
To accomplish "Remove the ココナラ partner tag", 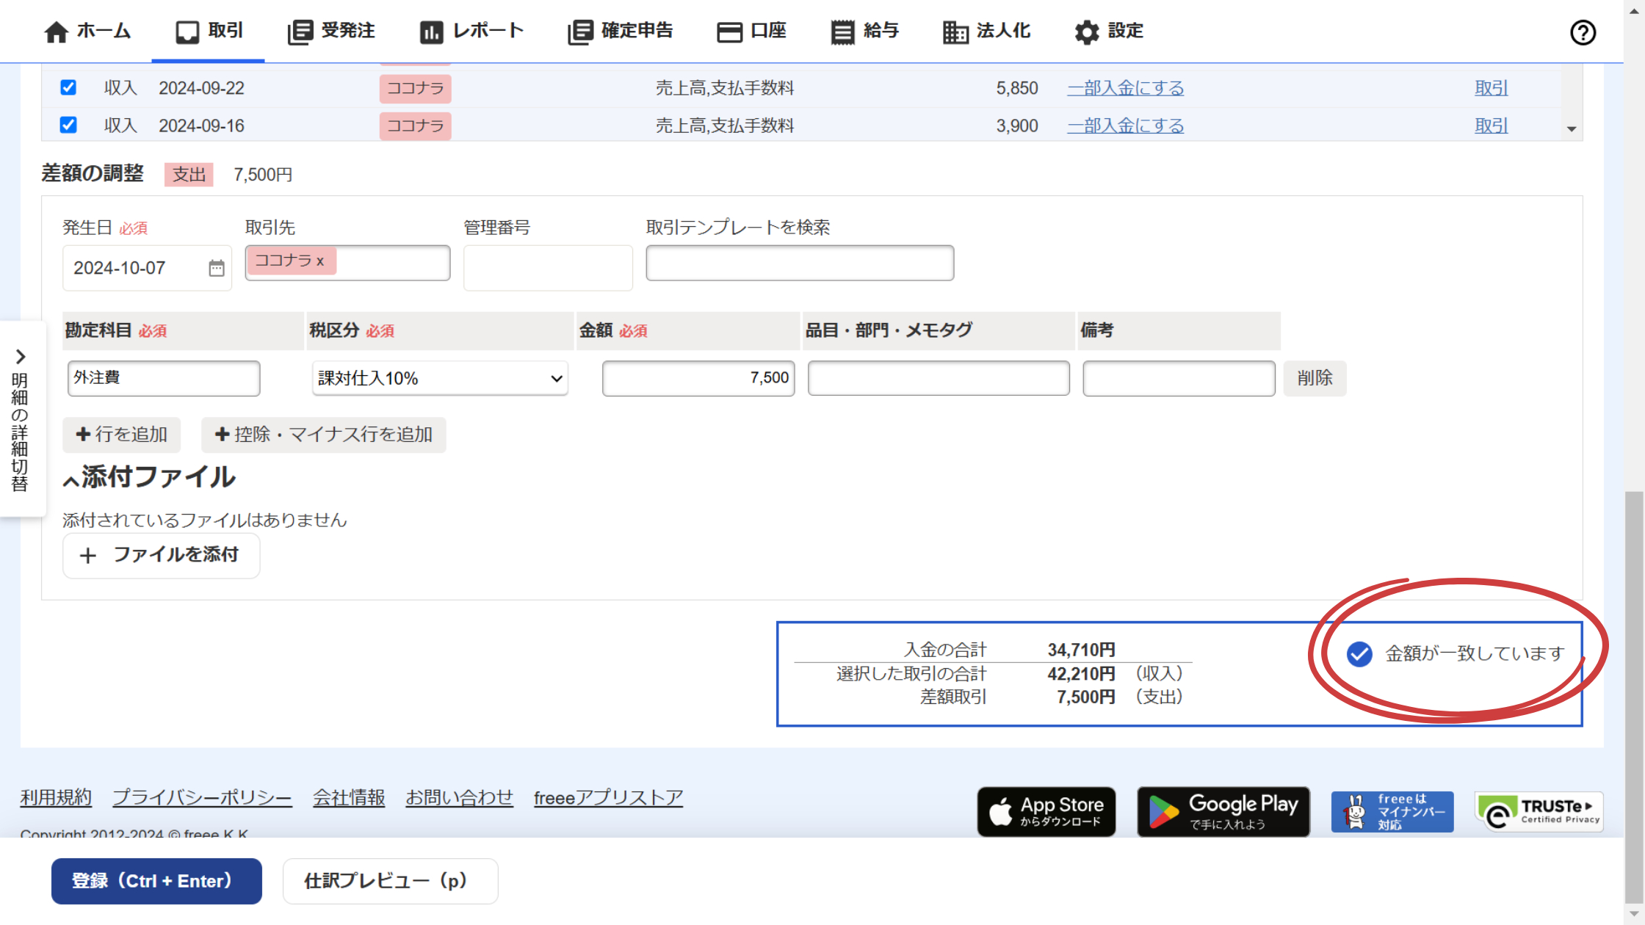I will coord(321,261).
